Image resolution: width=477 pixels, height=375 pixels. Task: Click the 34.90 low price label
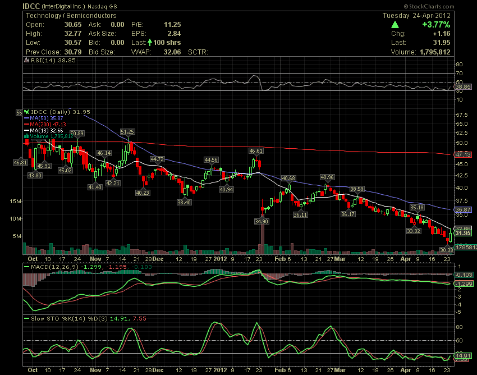point(262,221)
